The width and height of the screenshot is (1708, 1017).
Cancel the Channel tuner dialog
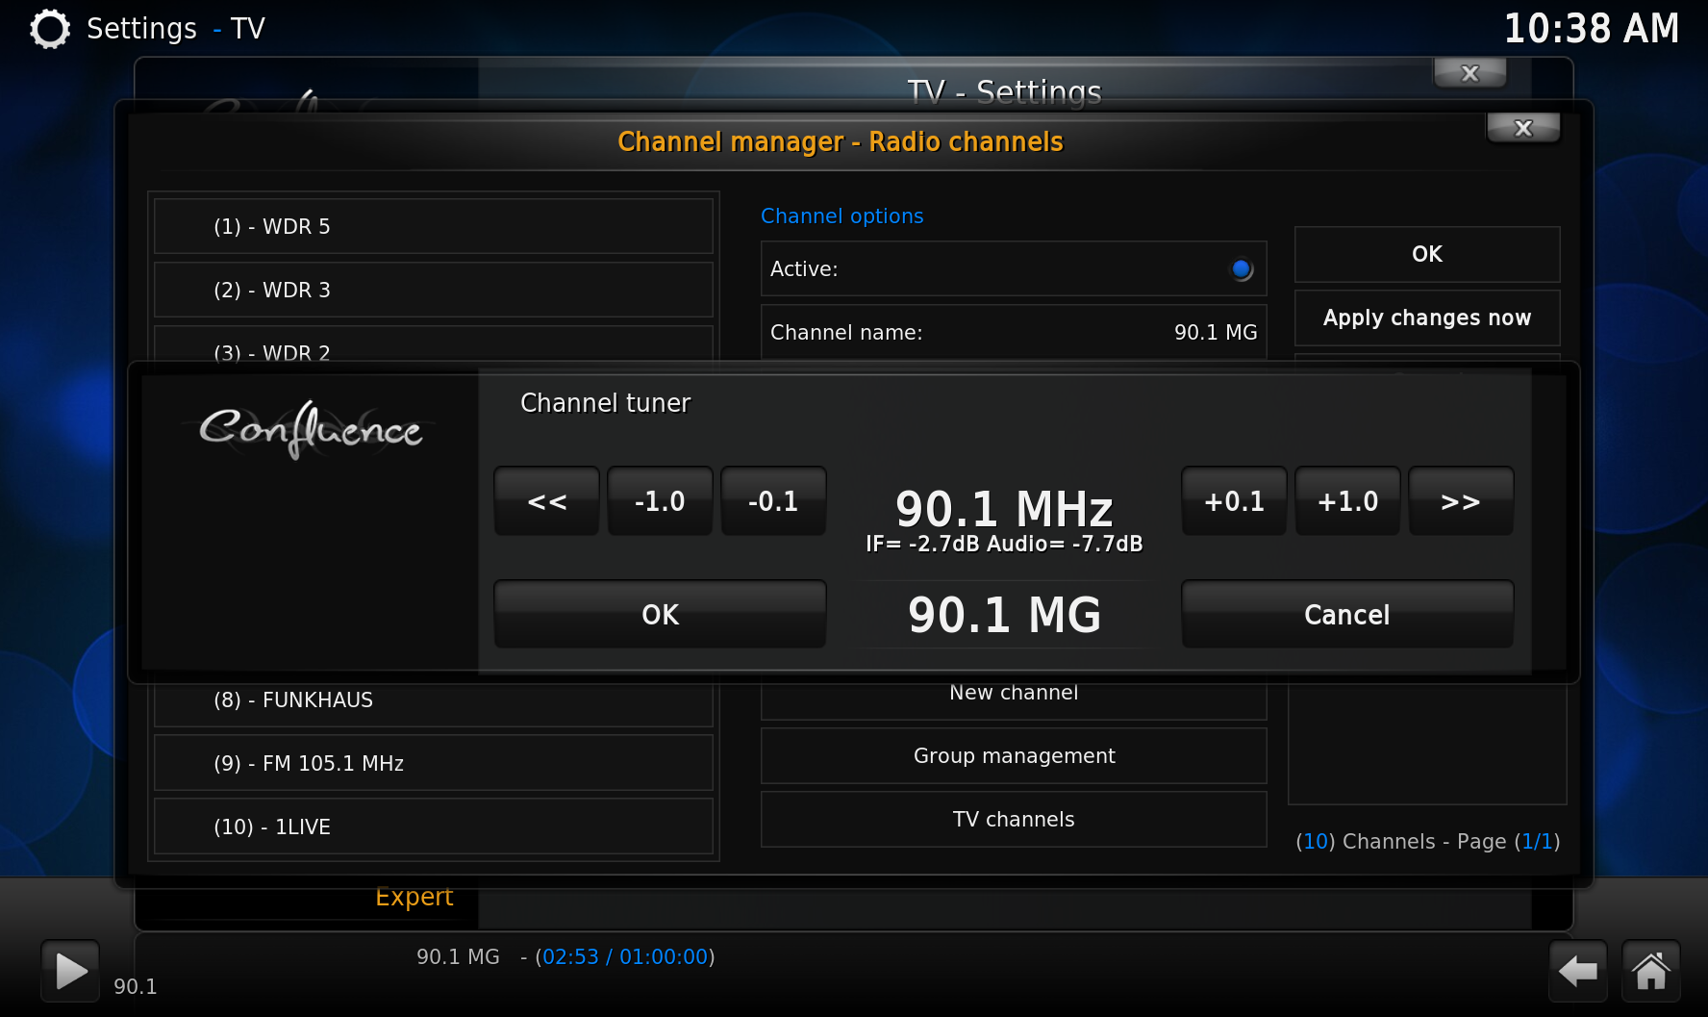click(x=1346, y=615)
